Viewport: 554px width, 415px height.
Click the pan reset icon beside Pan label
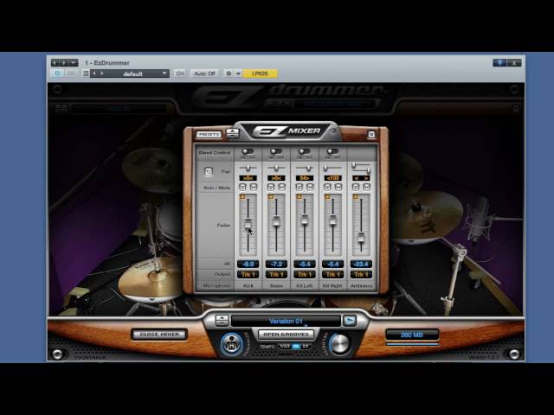pyautogui.click(x=208, y=172)
